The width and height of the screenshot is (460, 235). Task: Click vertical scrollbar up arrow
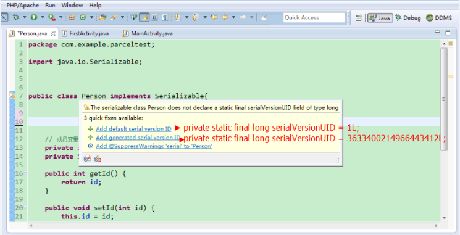coord(444,44)
